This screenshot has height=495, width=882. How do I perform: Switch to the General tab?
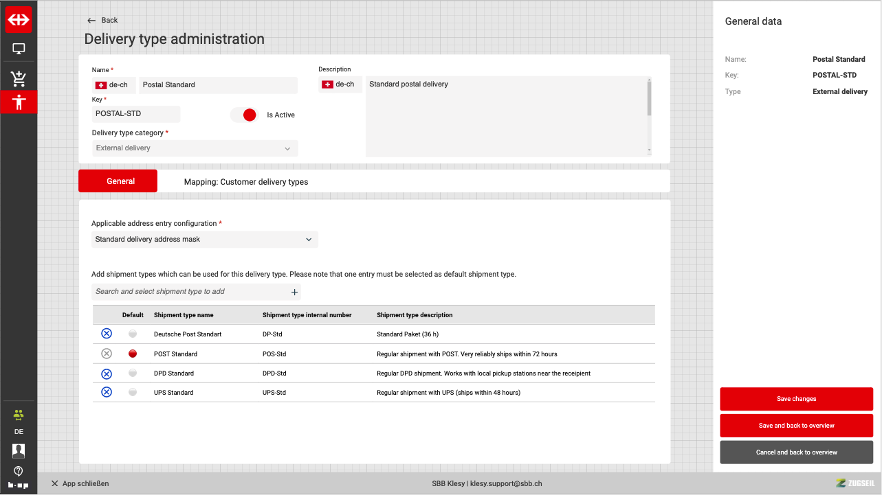tap(118, 181)
